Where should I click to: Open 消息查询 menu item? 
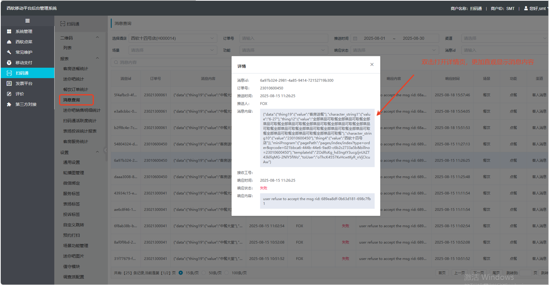(71, 100)
